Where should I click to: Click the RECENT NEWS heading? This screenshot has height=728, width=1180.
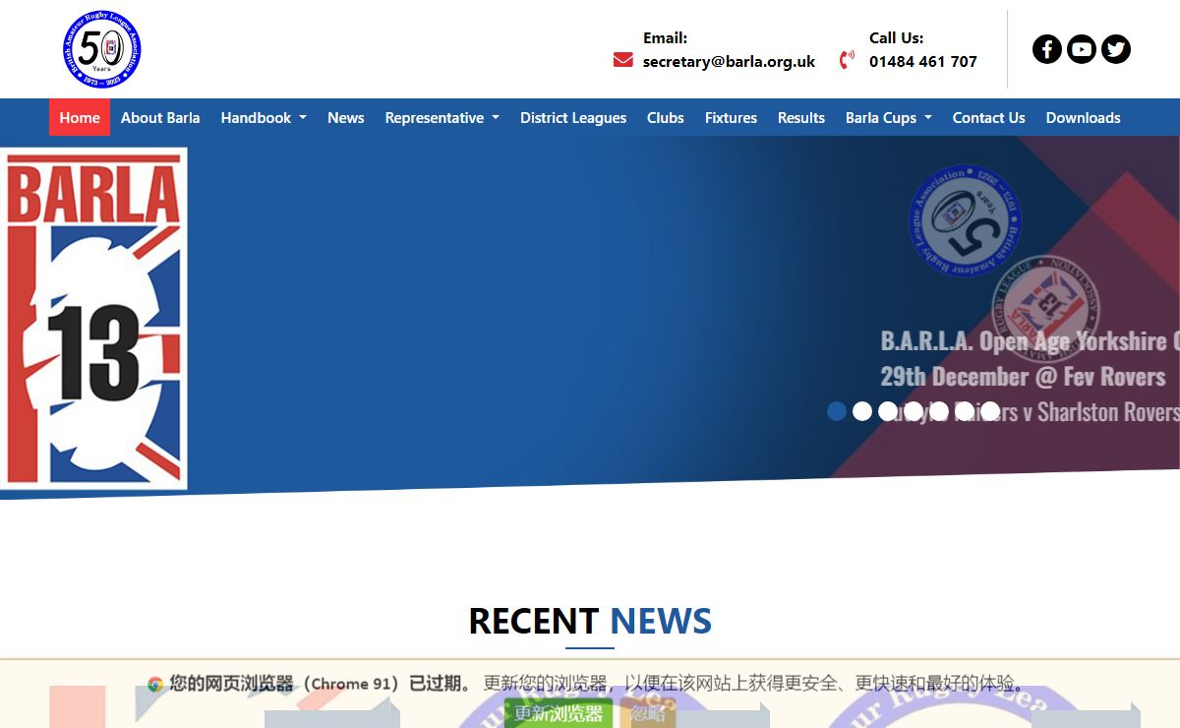[590, 621]
